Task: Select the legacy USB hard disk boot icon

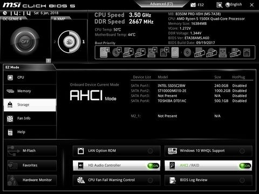Action: [x=199, y=52]
